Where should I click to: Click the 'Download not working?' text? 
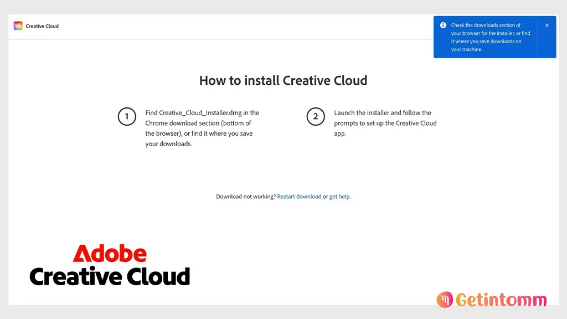click(246, 197)
